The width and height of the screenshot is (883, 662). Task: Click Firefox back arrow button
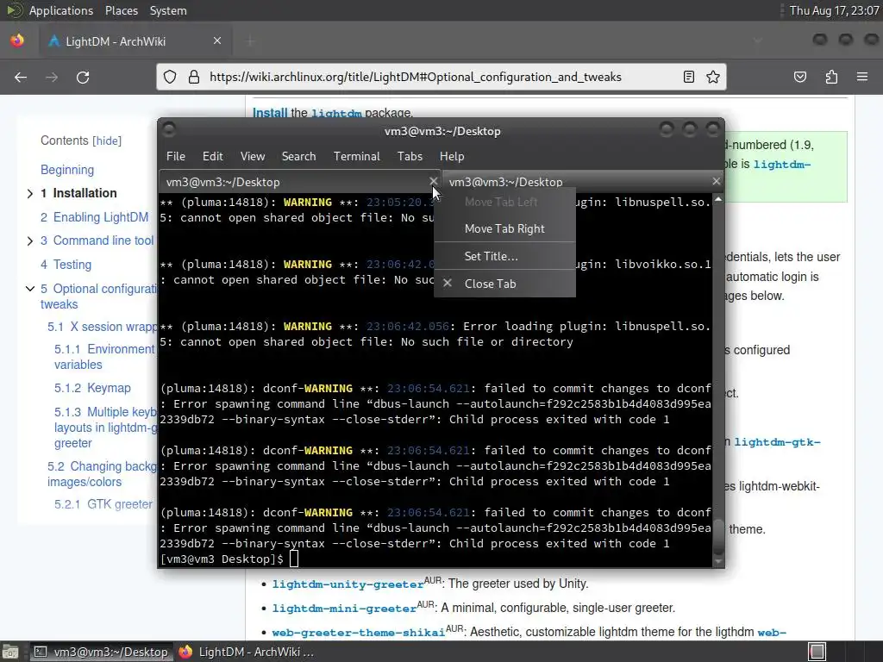point(21,77)
